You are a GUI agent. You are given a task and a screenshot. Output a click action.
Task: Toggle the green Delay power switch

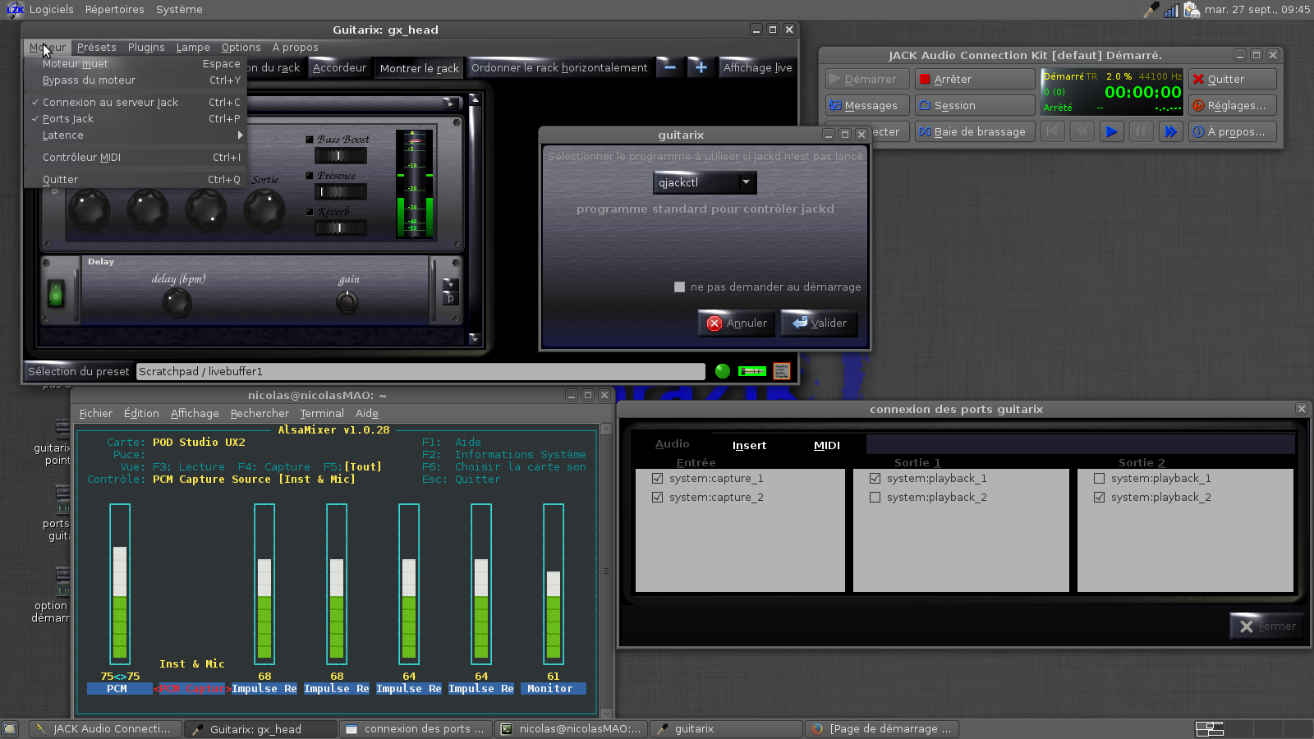click(56, 292)
